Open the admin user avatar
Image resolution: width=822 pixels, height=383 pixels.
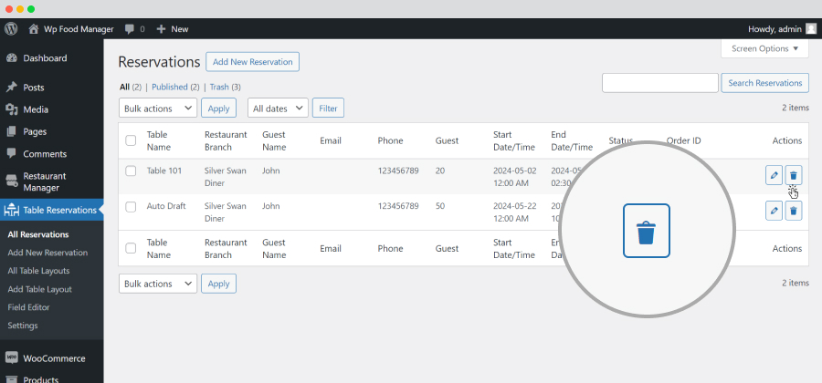(811, 29)
